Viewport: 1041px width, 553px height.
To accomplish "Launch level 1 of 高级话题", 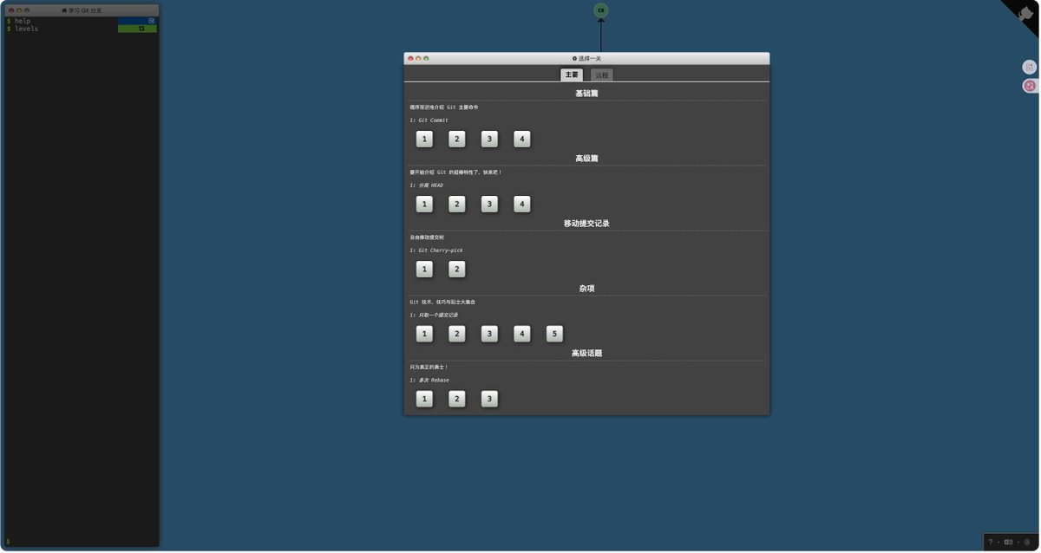I will pyautogui.click(x=424, y=399).
